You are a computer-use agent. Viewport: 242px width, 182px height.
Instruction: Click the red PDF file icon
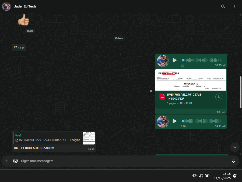(162, 97)
